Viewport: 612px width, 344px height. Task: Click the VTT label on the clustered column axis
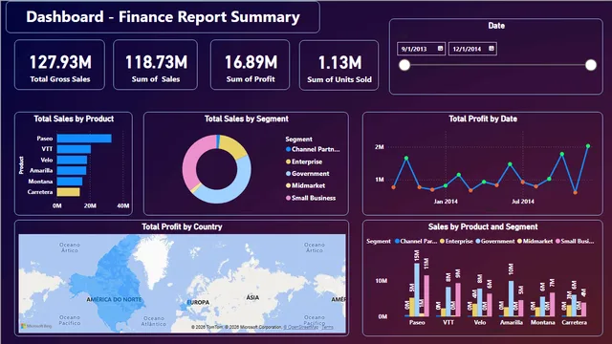tap(448, 323)
